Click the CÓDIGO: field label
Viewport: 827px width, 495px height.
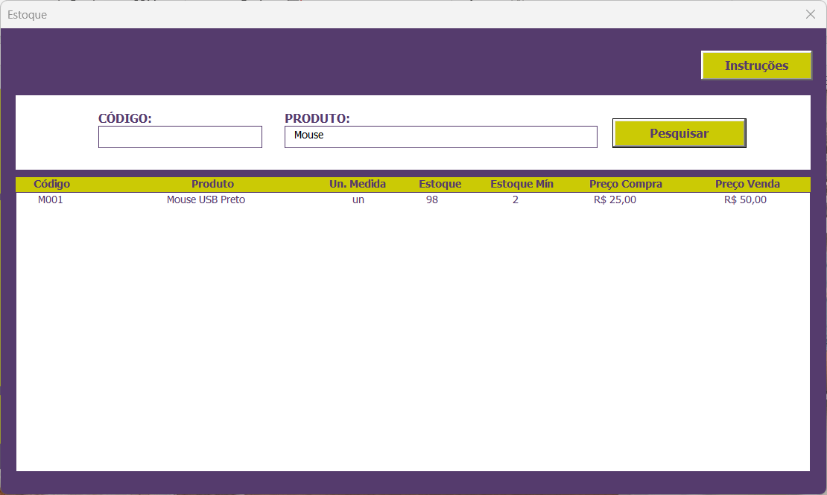click(125, 118)
